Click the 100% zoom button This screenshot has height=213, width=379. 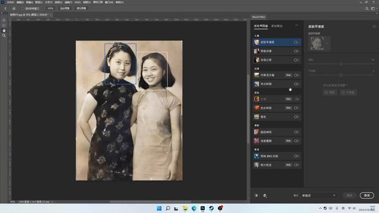tap(50, 8)
